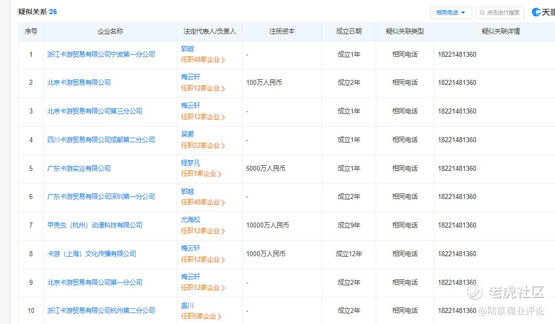Click 梅云轩 in row 9

[190, 277]
